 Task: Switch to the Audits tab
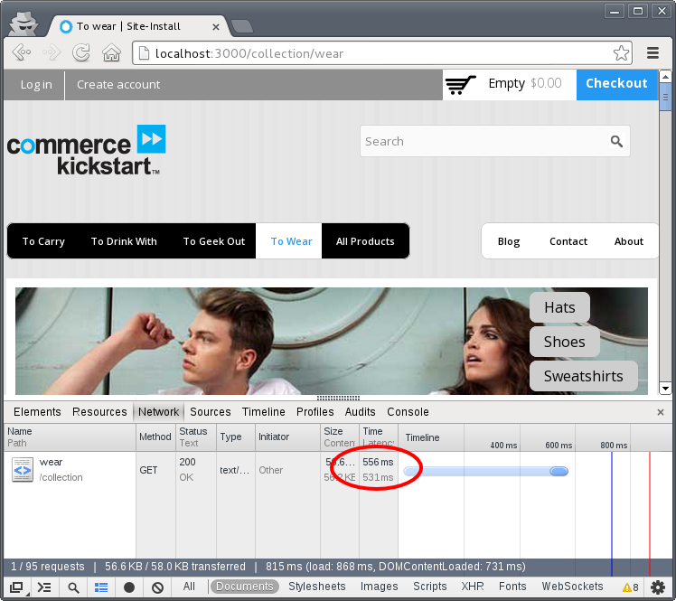[361, 412]
